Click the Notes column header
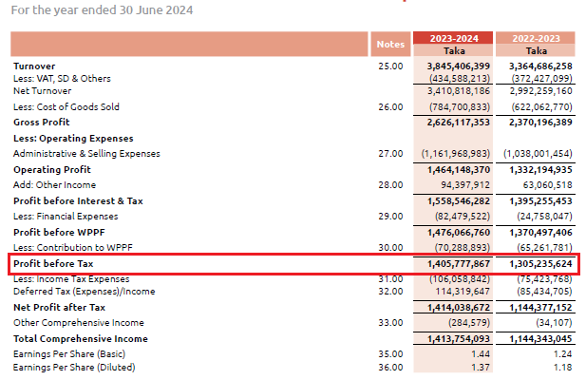Viewport: 586px width, 380px height. (389, 44)
